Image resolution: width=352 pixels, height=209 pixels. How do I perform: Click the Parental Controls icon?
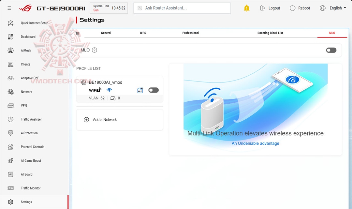click(x=10, y=147)
